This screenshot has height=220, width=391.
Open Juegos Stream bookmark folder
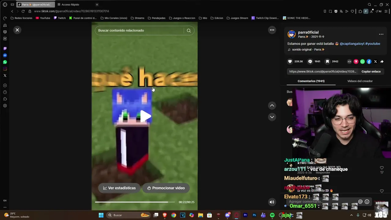[237, 18]
